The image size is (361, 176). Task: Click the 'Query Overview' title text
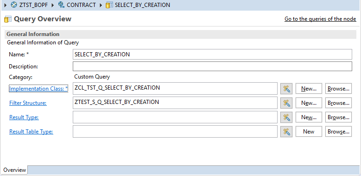coord(43,19)
